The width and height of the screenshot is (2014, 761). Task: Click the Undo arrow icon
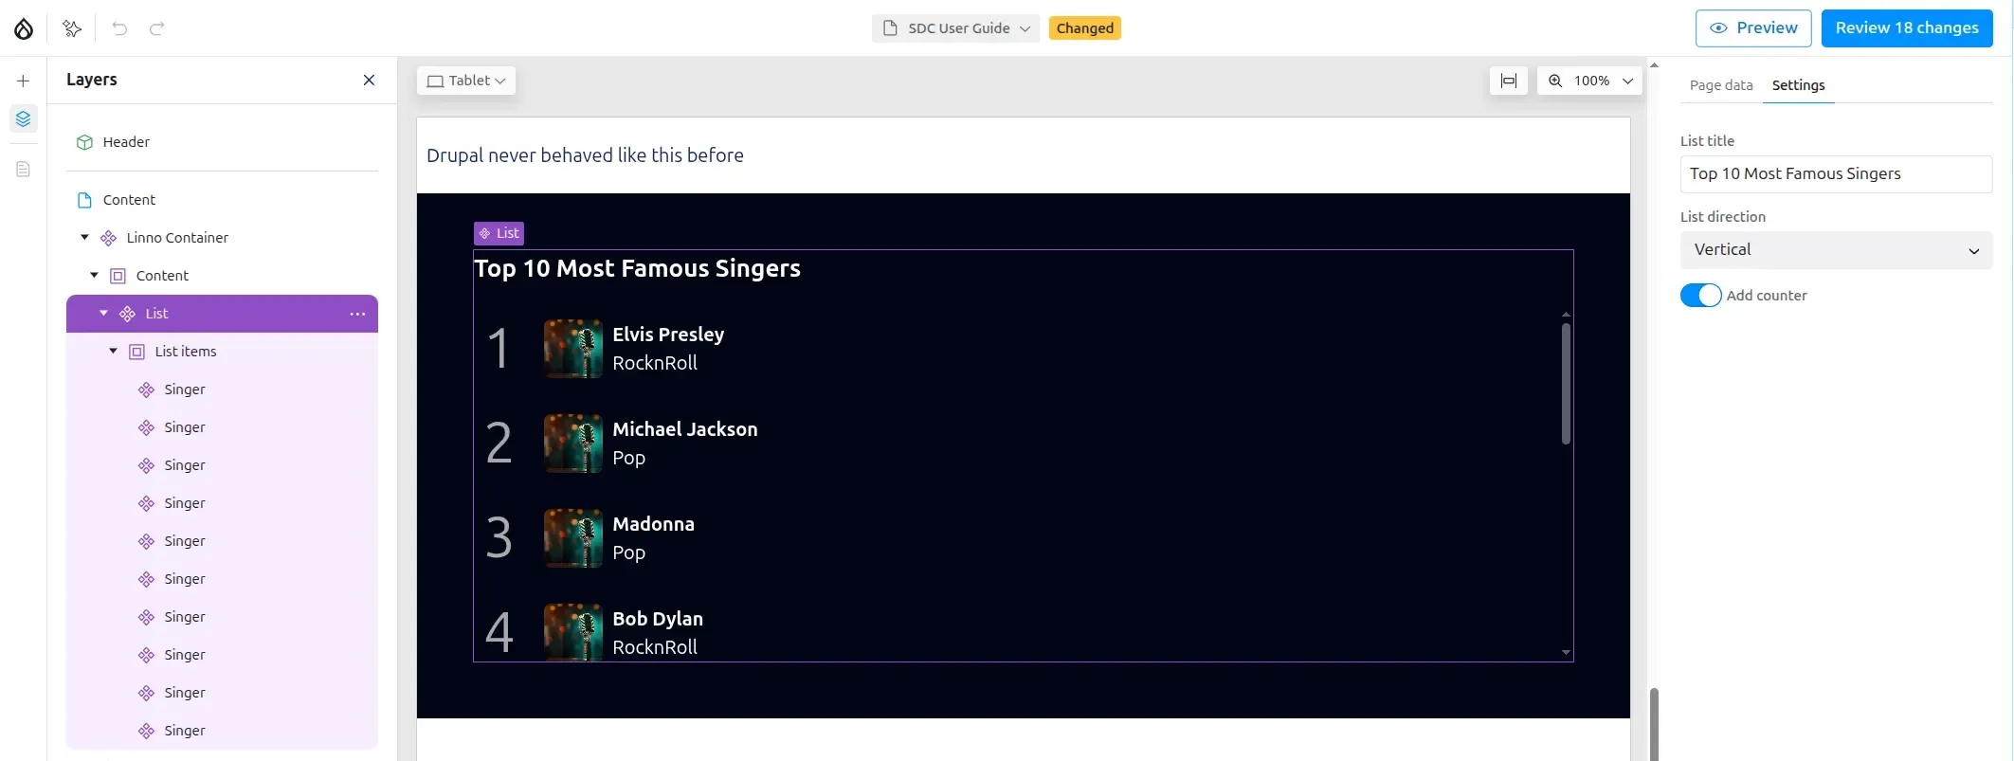click(x=118, y=27)
